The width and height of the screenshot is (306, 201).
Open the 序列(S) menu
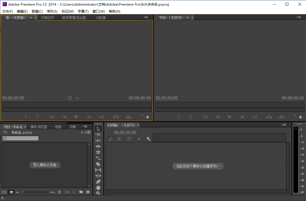(x=52, y=11)
